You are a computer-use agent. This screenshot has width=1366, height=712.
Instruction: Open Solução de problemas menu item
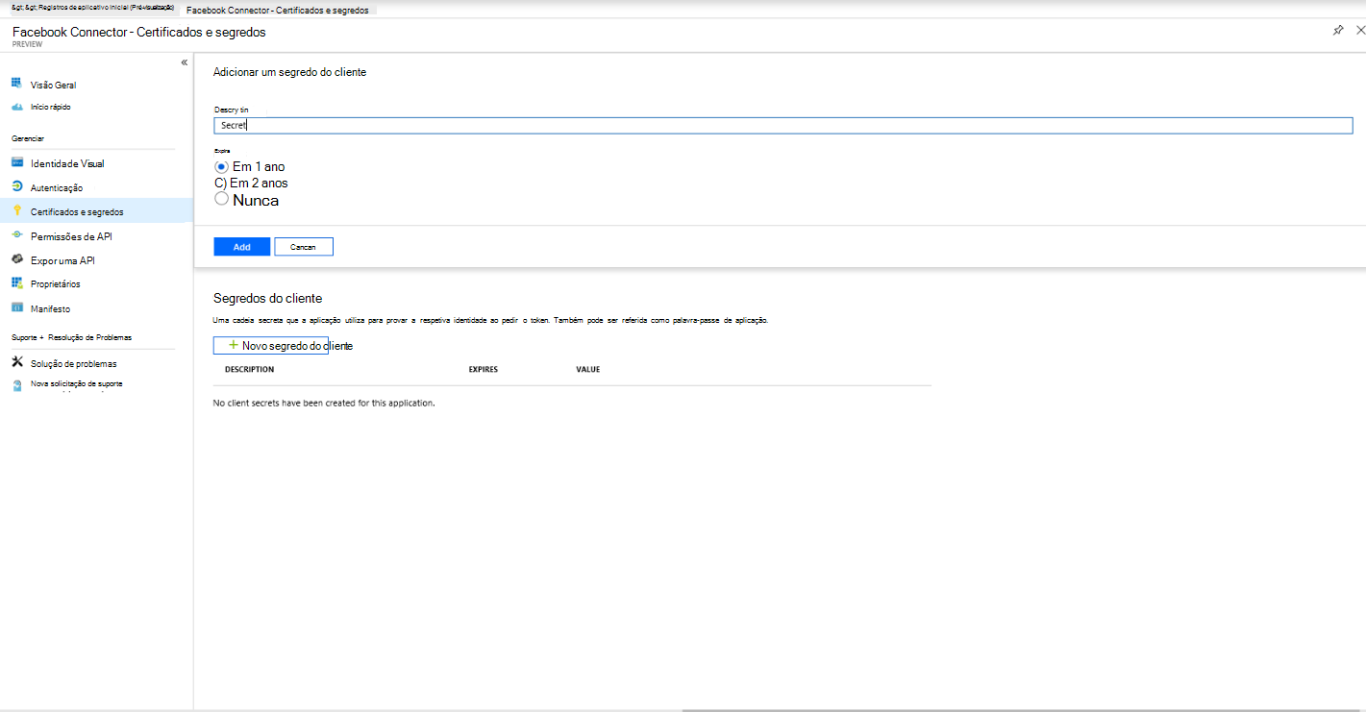pos(74,364)
